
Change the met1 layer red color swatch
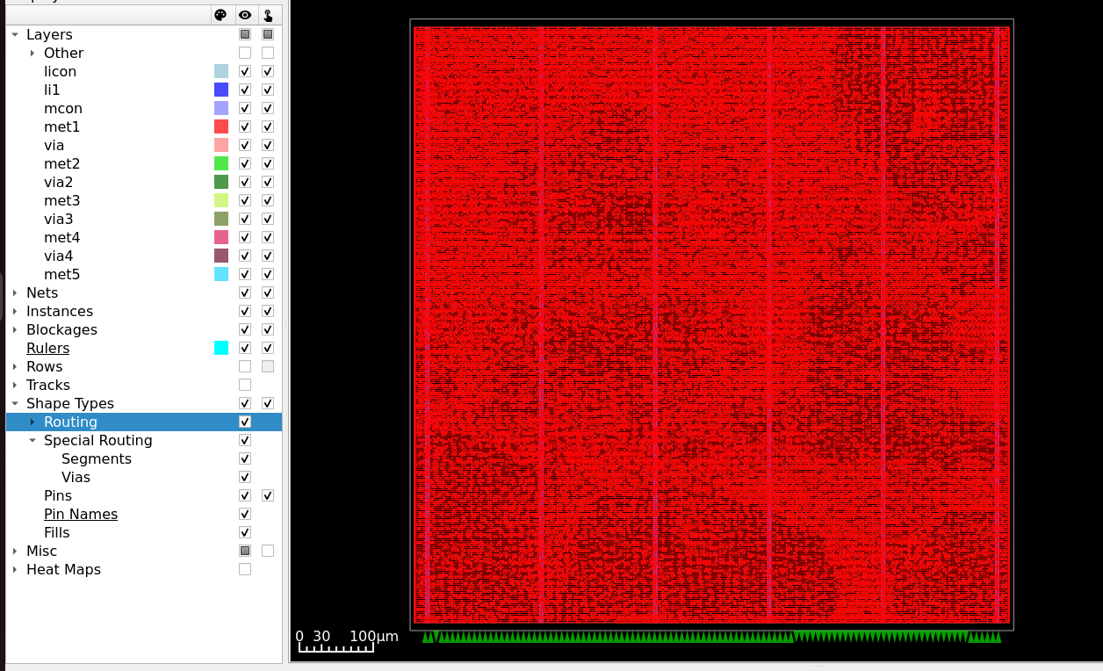(x=221, y=126)
